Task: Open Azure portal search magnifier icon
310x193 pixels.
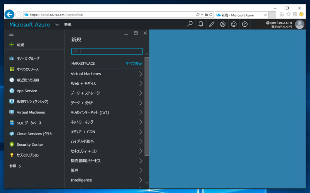Action: [x=189, y=24]
